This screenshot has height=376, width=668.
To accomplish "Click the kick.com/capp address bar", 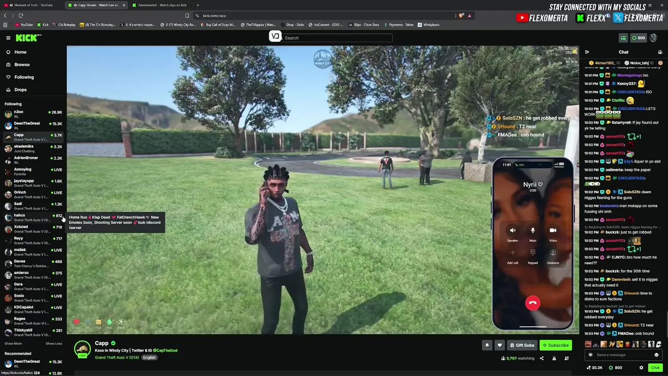I will [x=334, y=16].
